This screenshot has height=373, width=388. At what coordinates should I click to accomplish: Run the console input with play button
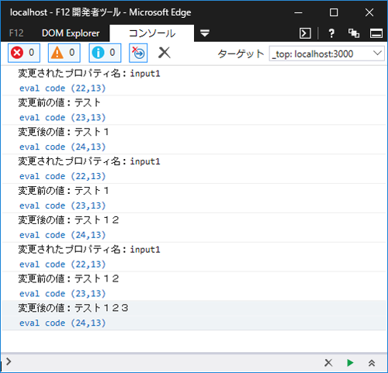tap(350, 363)
